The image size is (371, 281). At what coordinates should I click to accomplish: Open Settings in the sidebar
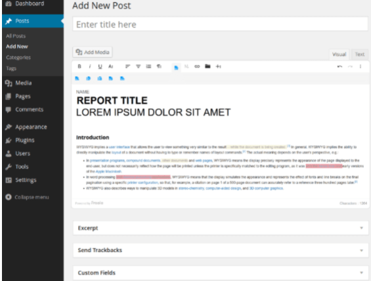tap(26, 180)
